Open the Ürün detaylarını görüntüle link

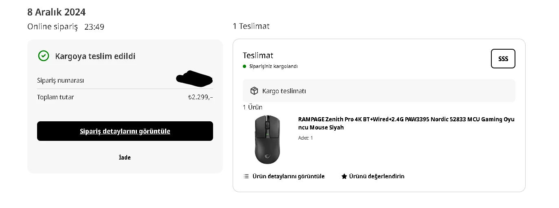(288, 176)
